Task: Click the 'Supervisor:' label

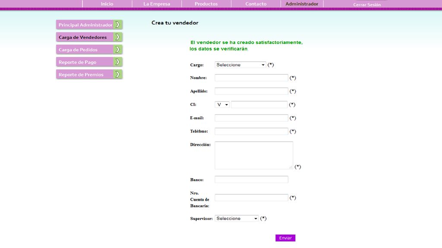Action: pos(201,218)
